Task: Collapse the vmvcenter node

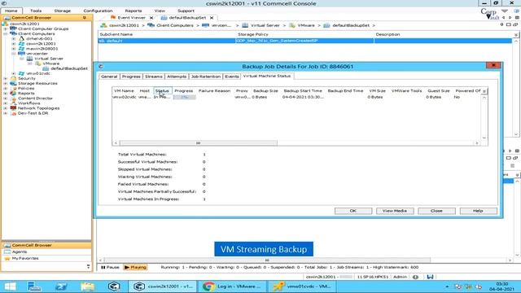Action: click(14, 54)
